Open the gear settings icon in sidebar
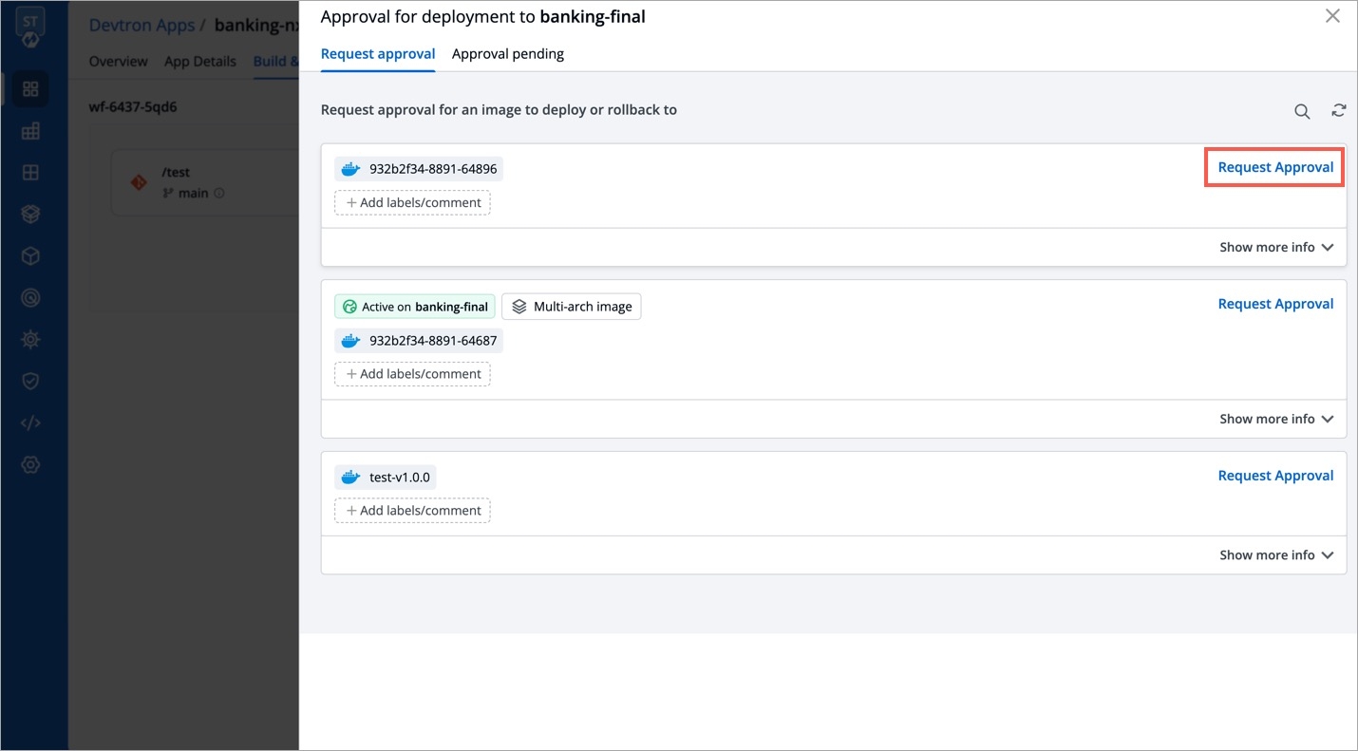Viewport: 1358px width, 751px height. [30, 464]
